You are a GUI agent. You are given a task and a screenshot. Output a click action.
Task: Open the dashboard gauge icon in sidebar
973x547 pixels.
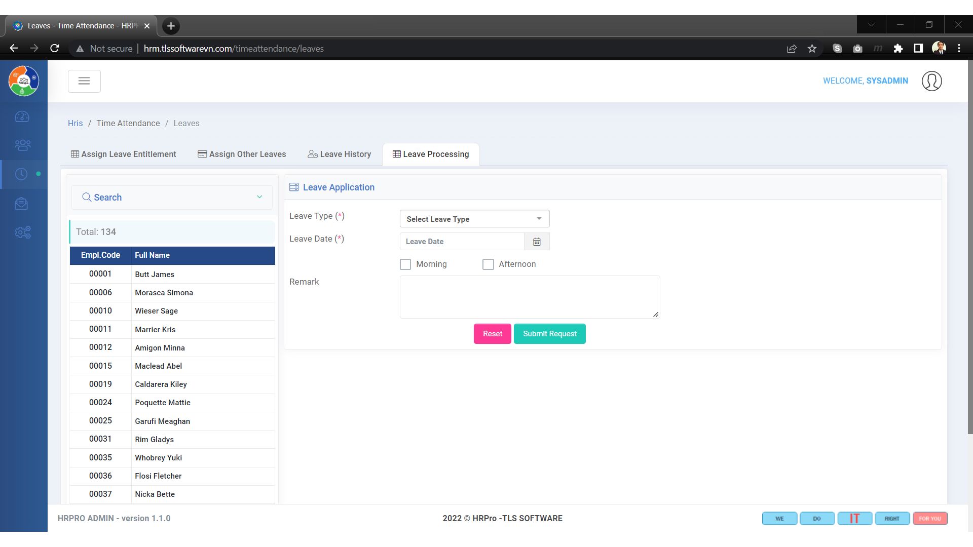(22, 117)
